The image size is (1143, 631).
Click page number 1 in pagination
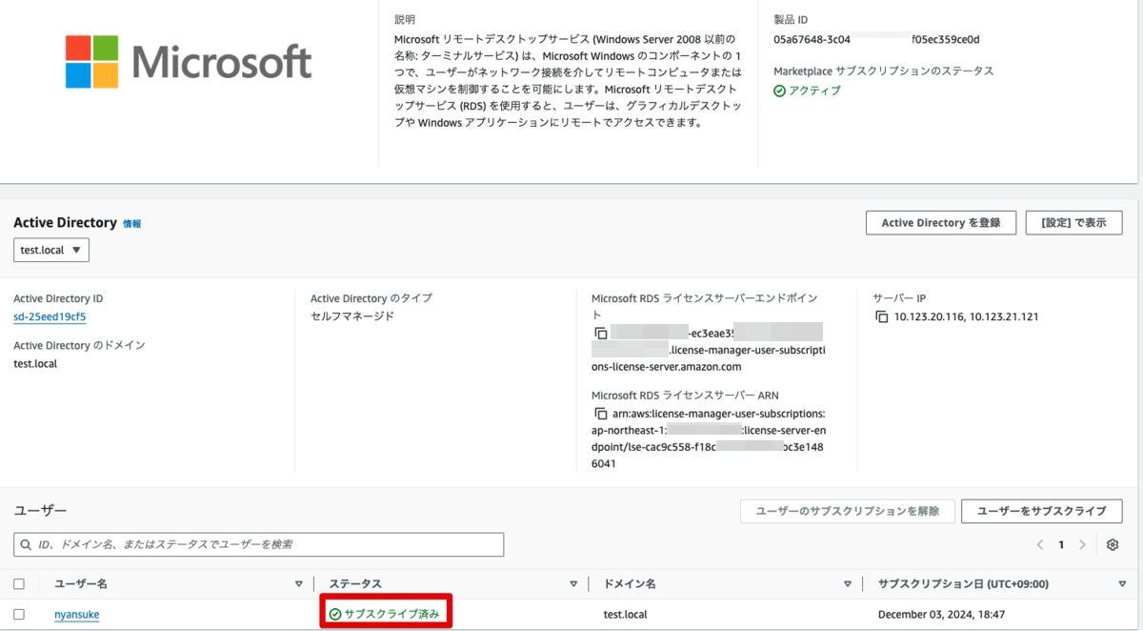[1061, 544]
